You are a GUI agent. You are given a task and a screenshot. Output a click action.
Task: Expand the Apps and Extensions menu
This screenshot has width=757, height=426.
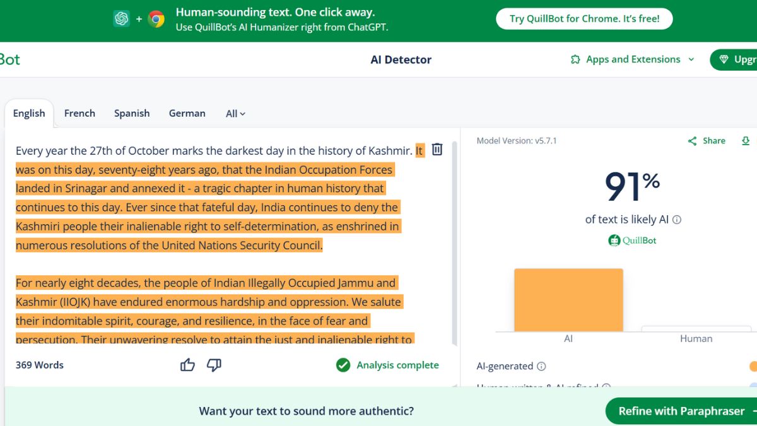coord(632,59)
